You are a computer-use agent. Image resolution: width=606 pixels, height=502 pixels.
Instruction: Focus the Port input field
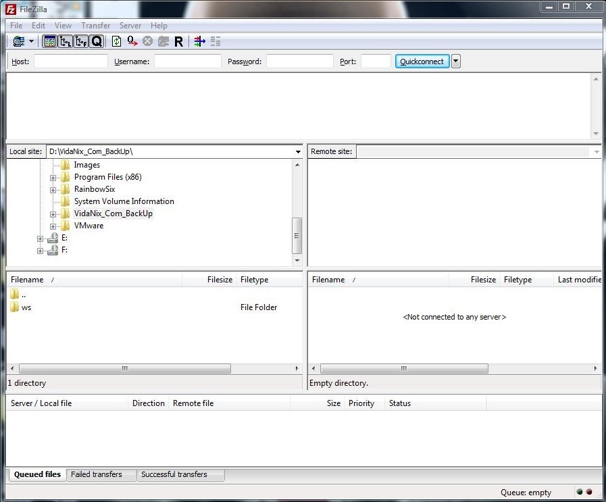click(x=376, y=61)
